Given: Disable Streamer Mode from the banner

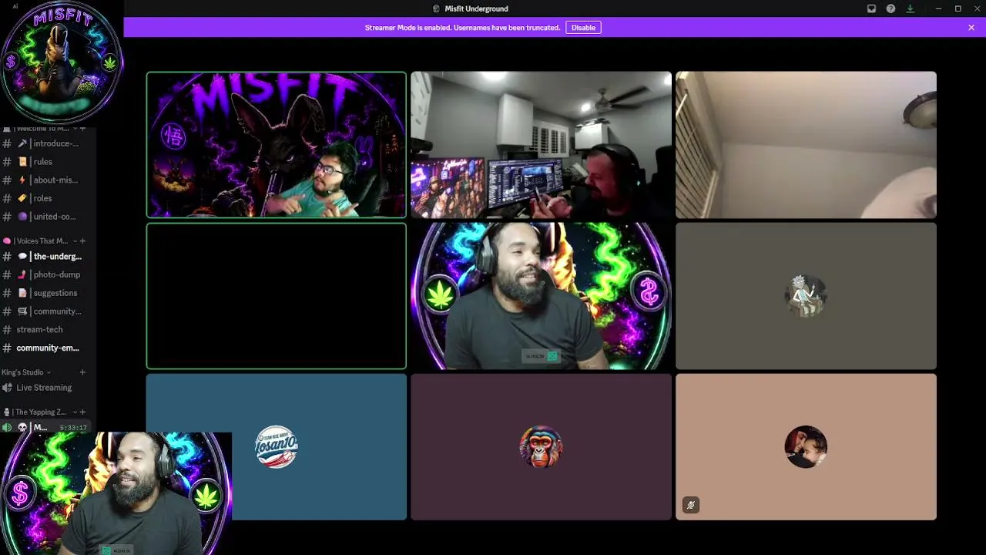Looking at the screenshot, I should 583,28.
